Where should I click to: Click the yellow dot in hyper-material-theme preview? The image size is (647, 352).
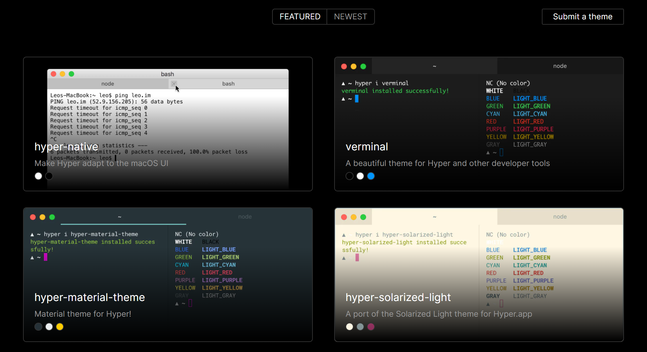(x=42, y=217)
